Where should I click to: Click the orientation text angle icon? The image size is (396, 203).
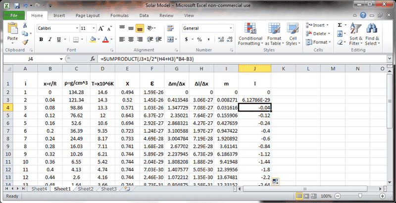click(150, 28)
